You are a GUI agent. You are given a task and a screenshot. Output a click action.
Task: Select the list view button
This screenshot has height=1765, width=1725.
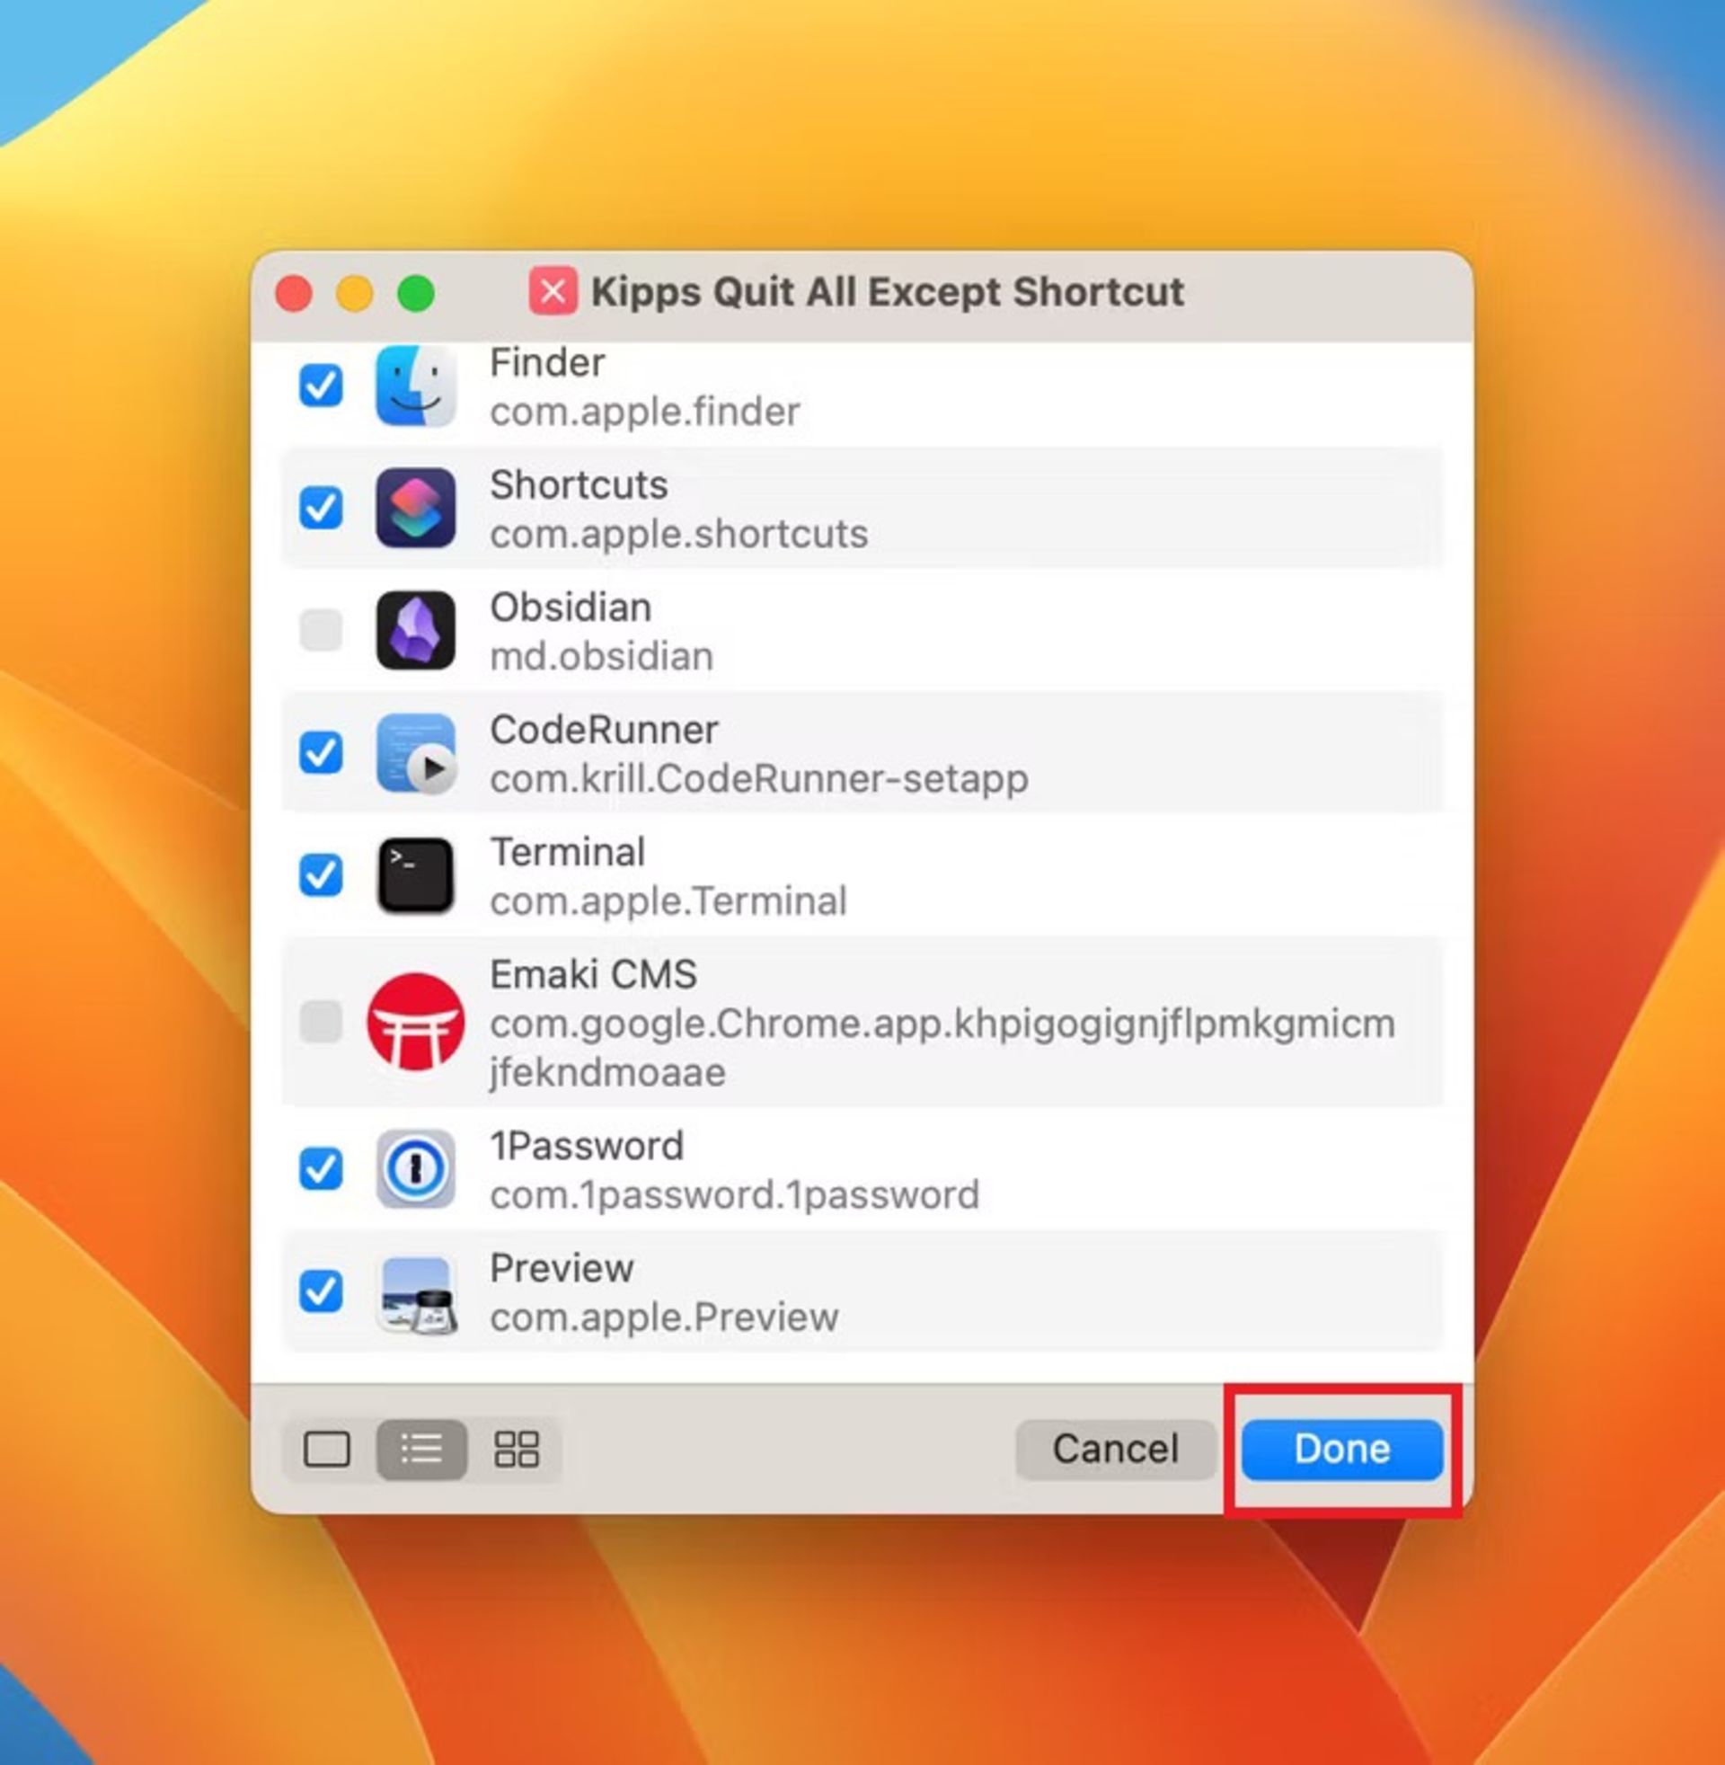tap(421, 1449)
